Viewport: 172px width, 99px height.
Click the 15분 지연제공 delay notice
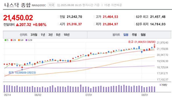click(113, 5)
